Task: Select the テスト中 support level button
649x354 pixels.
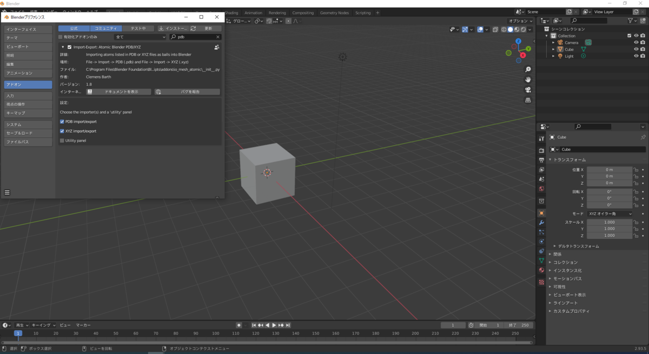Action: coord(138,28)
